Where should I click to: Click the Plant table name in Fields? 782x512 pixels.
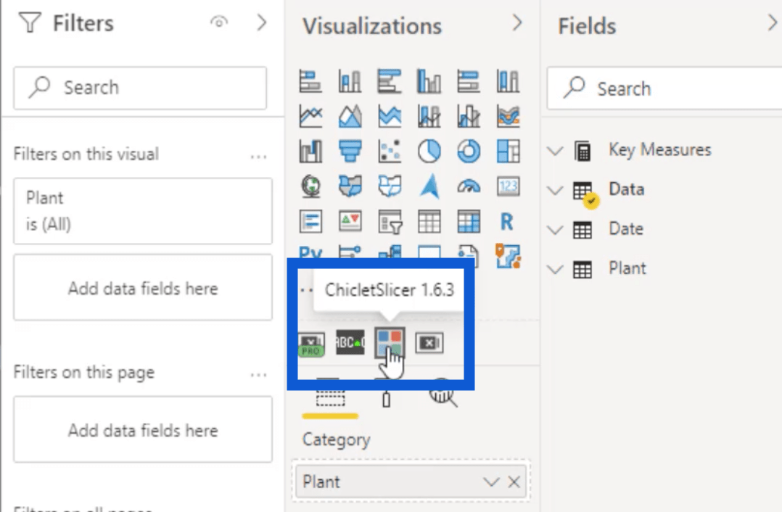pyautogui.click(x=627, y=268)
